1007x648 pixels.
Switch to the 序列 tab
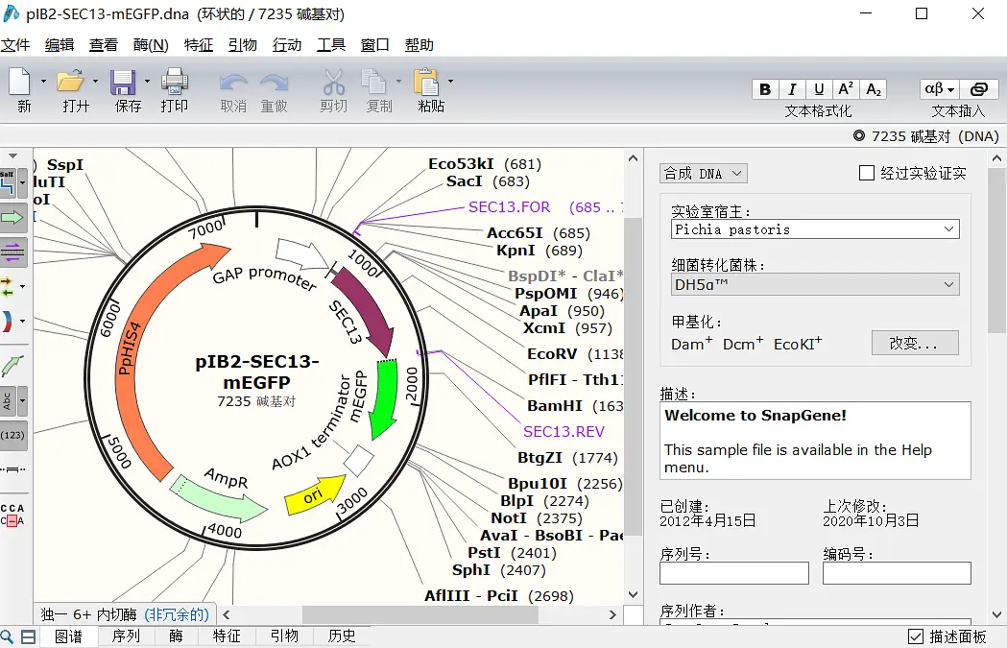click(126, 636)
